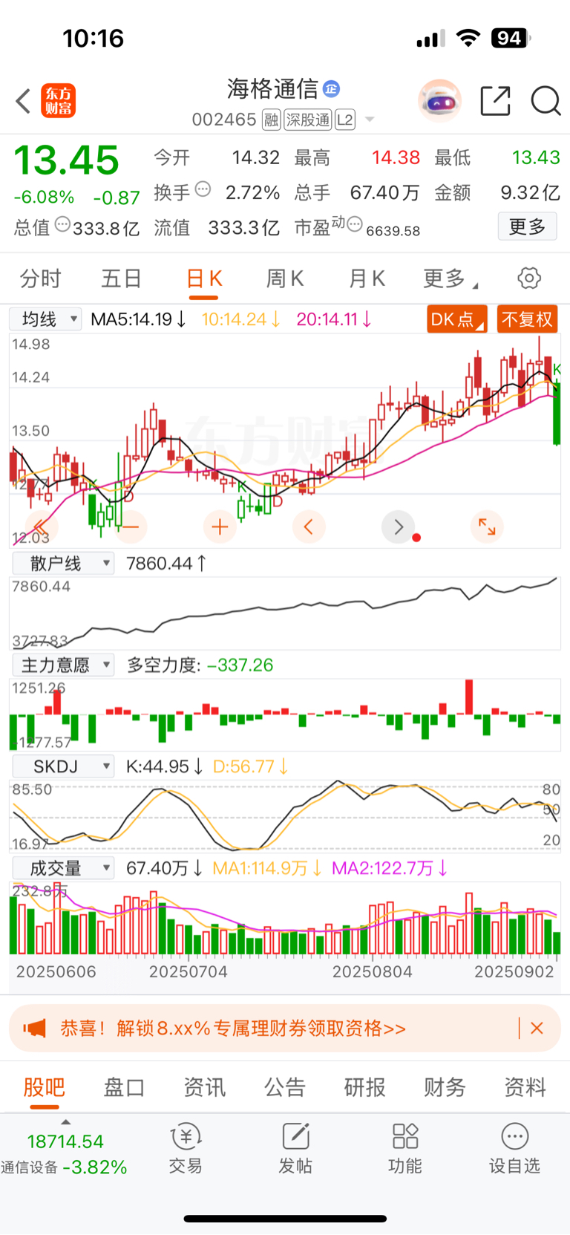Tap the 多空力度 -337.26 value

point(200,665)
